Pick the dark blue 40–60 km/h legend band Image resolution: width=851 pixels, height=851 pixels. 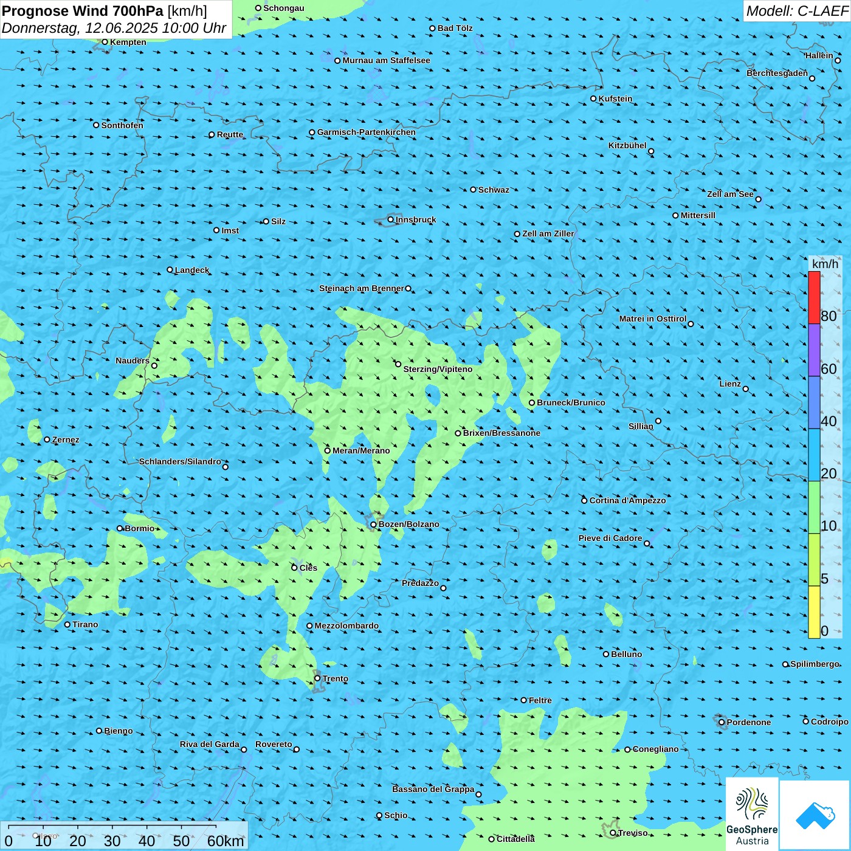point(814,403)
